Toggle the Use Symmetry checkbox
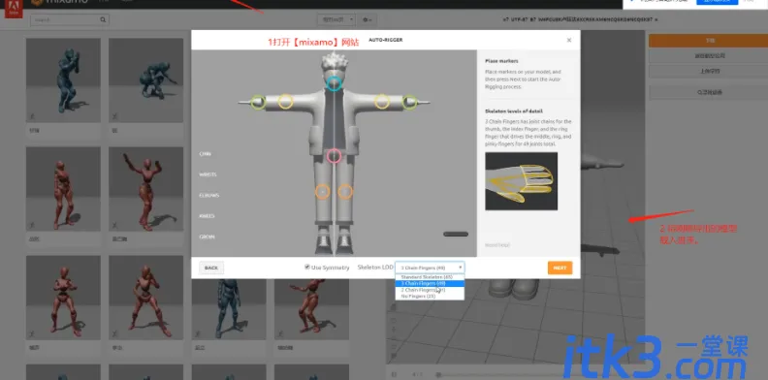 click(x=307, y=267)
